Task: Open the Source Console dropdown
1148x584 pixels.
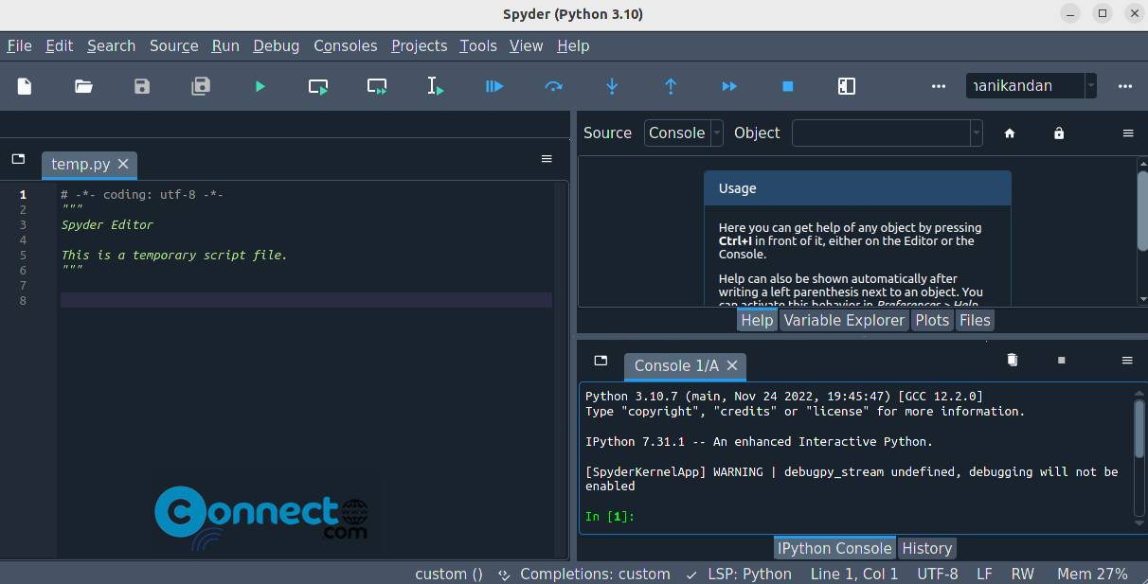Action: click(x=684, y=133)
